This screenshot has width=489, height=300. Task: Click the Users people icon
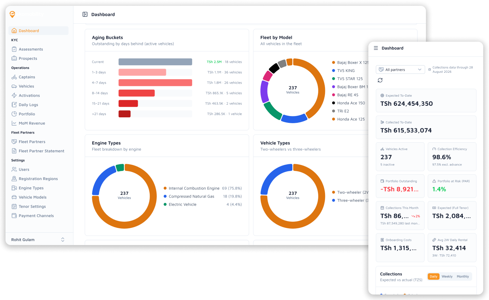click(x=14, y=169)
